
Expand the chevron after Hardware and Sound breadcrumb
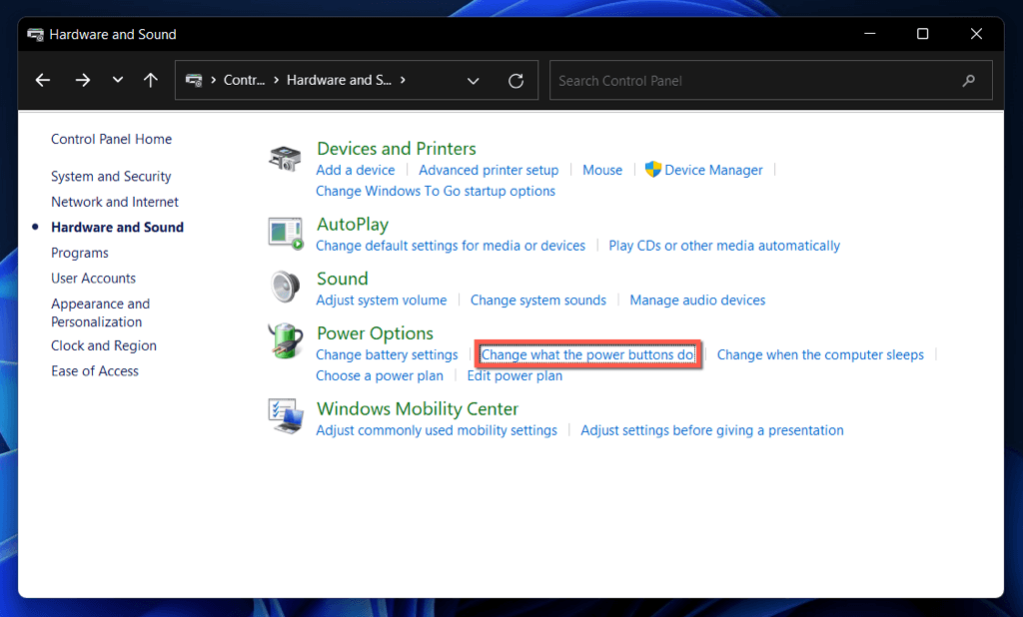pyautogui.click(x=403, y=81)
